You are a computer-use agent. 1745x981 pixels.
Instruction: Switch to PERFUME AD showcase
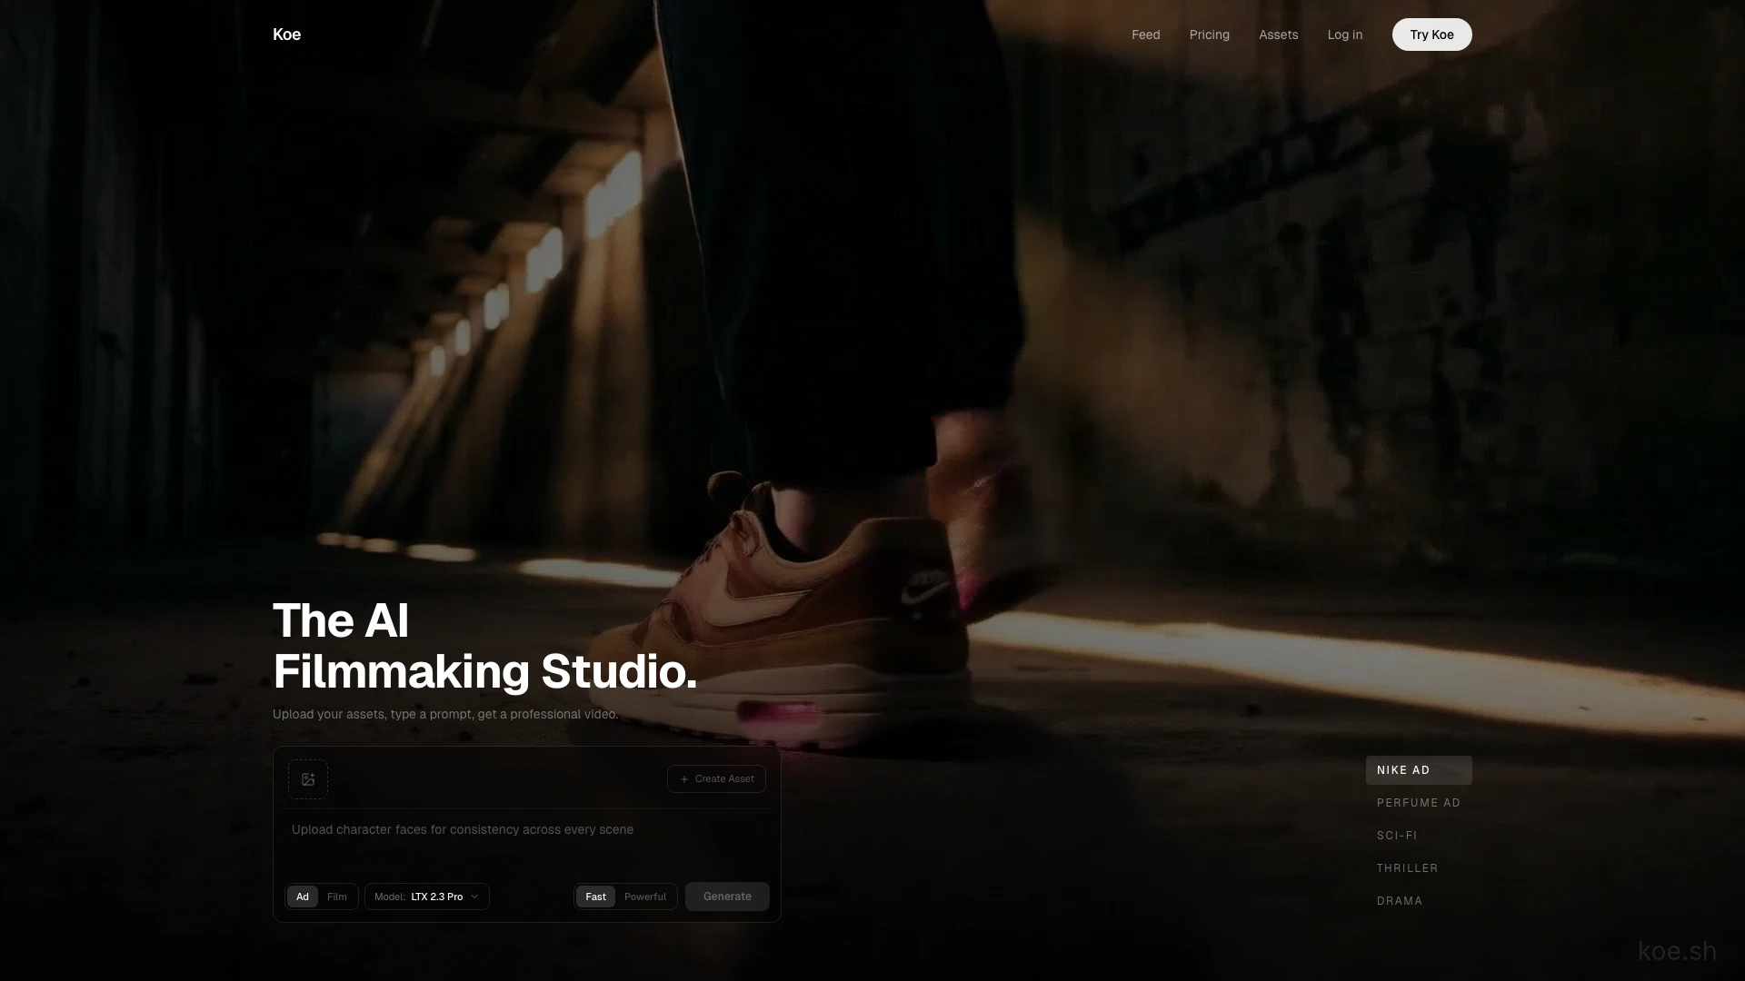tap(1418, 803)
